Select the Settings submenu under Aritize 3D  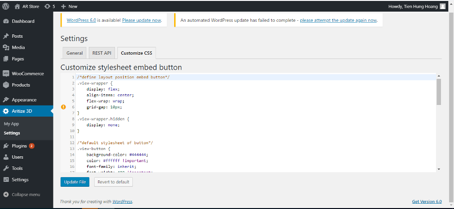click(12, 133)
